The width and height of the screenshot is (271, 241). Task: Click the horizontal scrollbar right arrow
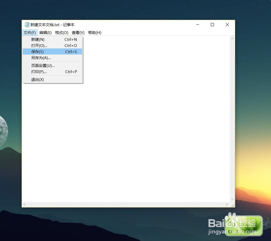pyautogui.click(x=227, y=204)
